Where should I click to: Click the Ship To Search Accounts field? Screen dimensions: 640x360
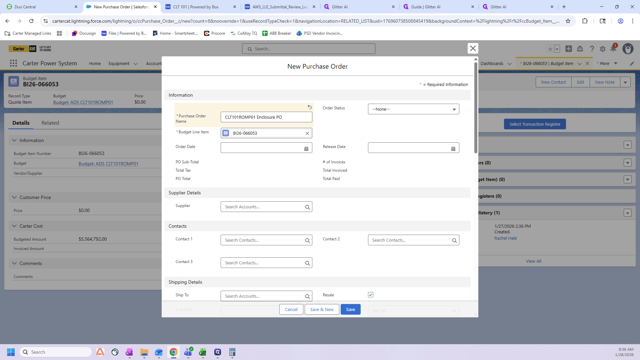point(266,296)
